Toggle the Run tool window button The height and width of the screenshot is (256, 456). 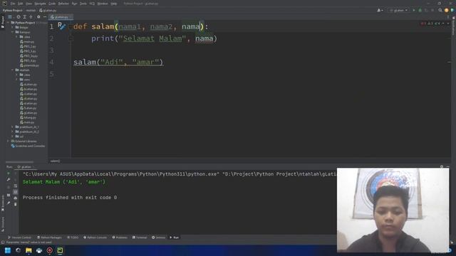point(174,238)
